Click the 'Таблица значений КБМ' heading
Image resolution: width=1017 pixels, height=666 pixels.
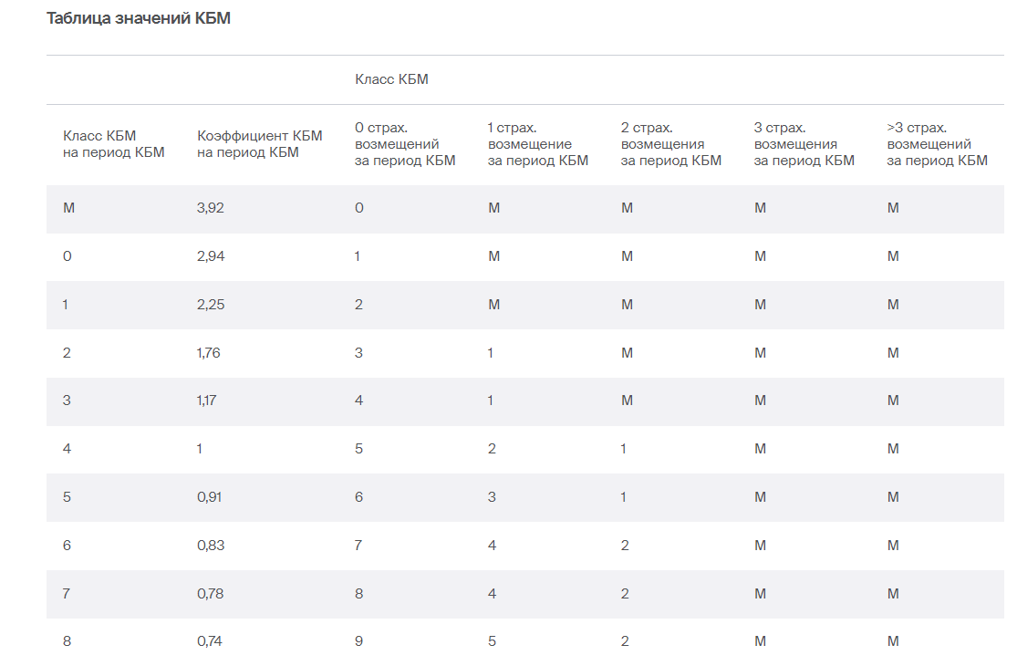(138, 18)
